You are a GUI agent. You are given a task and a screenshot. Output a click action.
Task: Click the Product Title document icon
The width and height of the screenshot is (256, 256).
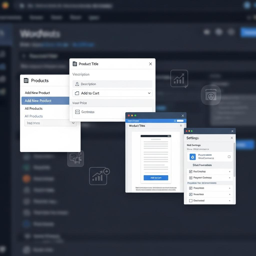point(75,64)
